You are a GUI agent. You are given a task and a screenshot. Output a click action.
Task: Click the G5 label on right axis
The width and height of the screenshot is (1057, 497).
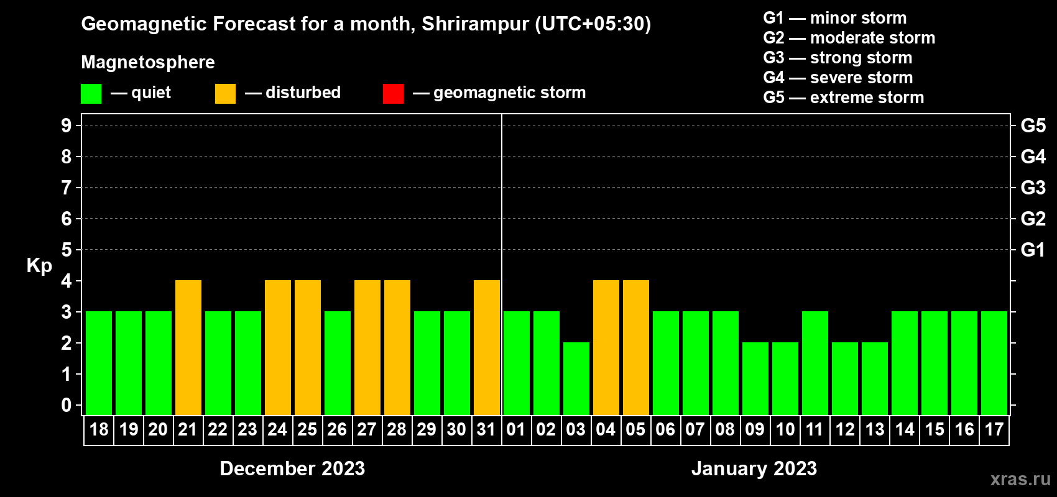(1033, 125)
